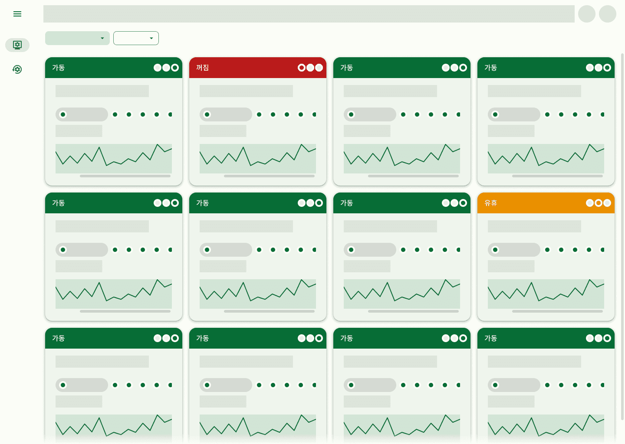625x444 pixels.
Task: Expand the white outlined filter dropdown
Action: tap(136, 38)
